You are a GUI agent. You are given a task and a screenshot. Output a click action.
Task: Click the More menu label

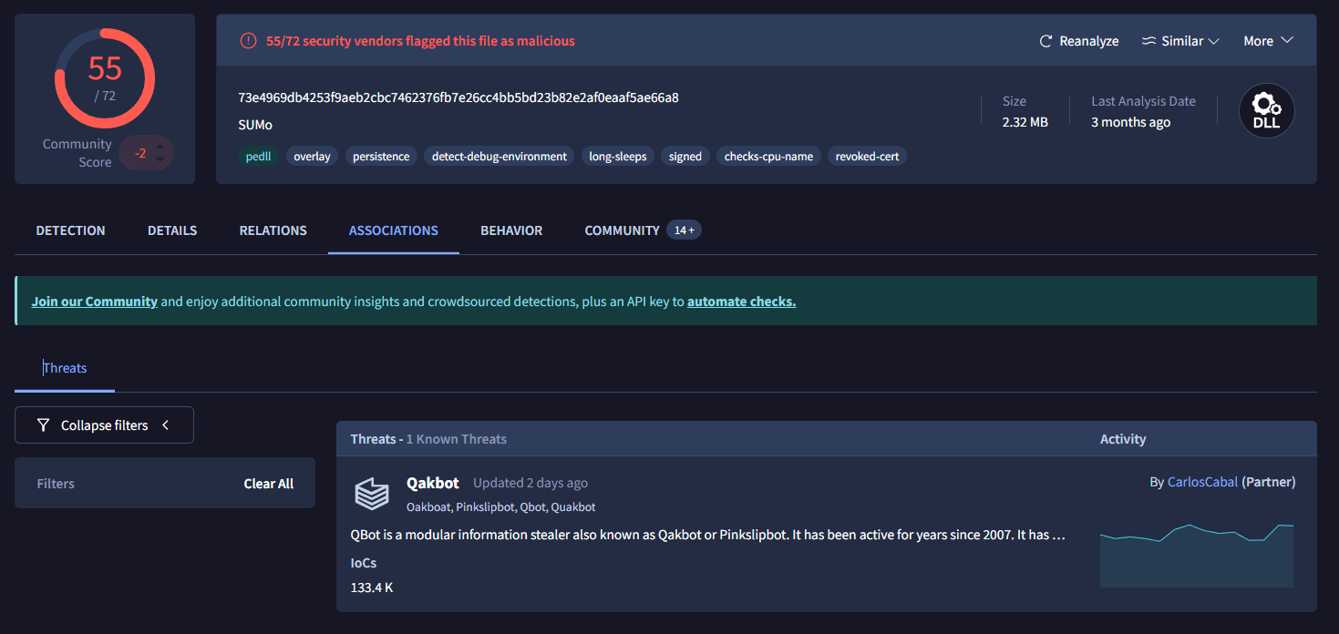point(1259,41)
